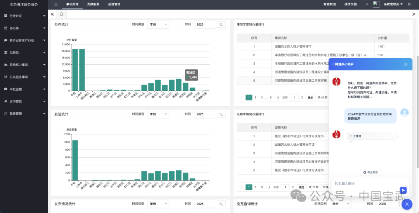Click 行政许可 sidebar icon
The height and width of the screenshot is (213, 419).
(x=5, y=16)
